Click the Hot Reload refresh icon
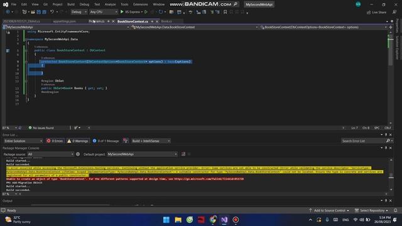The image size is (402, 226). click(x=161, y=12)
